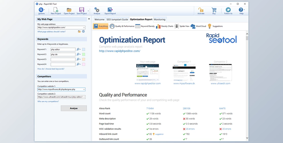Image resolution: width=283 pixels, height=143 pixels.
Task: Open the '20 errors' W3C link
Action: (226, 129)
